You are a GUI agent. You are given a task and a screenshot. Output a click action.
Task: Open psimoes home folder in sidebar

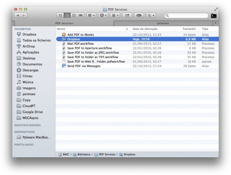coord(26,94)
